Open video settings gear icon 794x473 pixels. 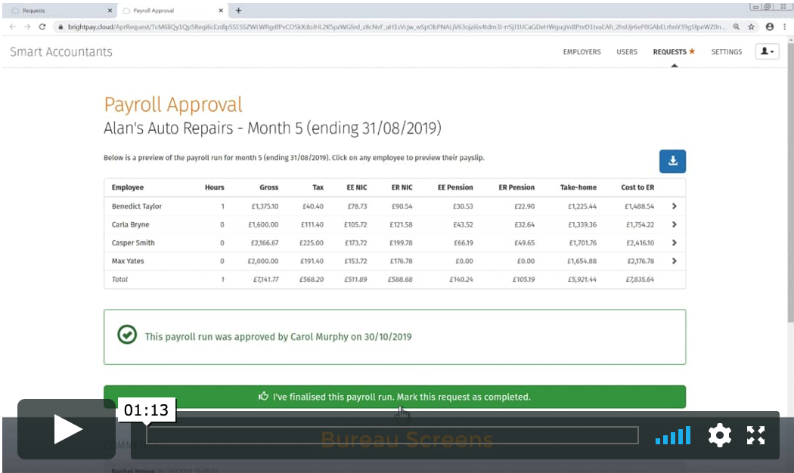point(720,435)
